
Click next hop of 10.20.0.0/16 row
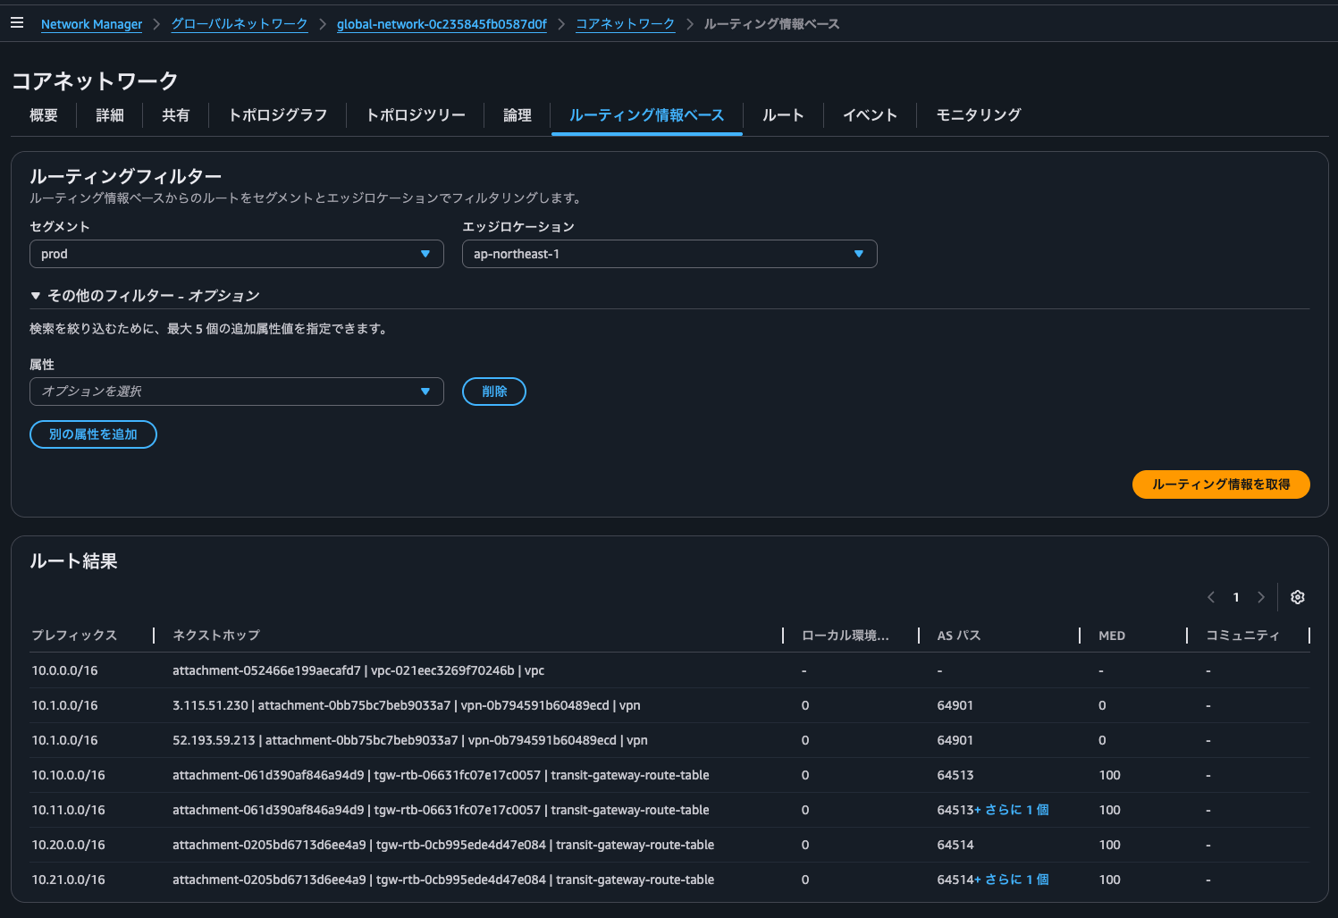pyautogui.click(x=443, y=845)
